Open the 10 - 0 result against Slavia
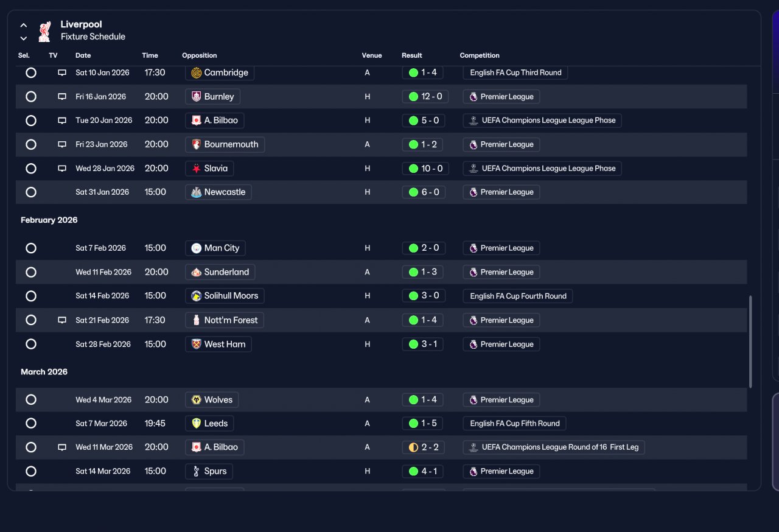Image resolution: width=779 pixels, height=532 pixels. (426, 169)
